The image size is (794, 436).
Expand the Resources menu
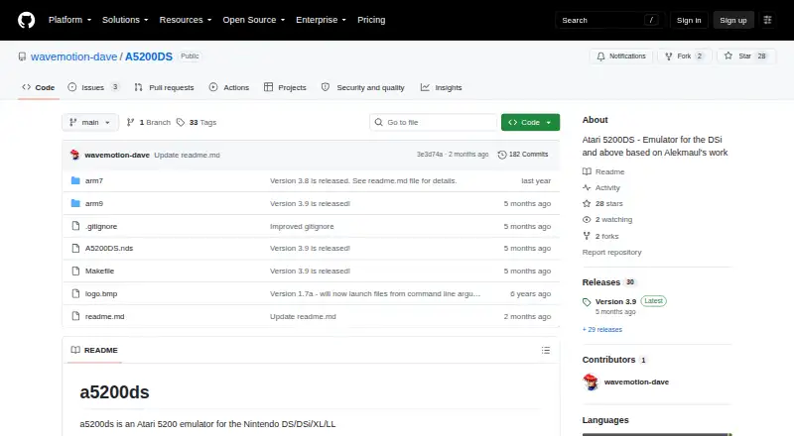(x=186, y=20)
